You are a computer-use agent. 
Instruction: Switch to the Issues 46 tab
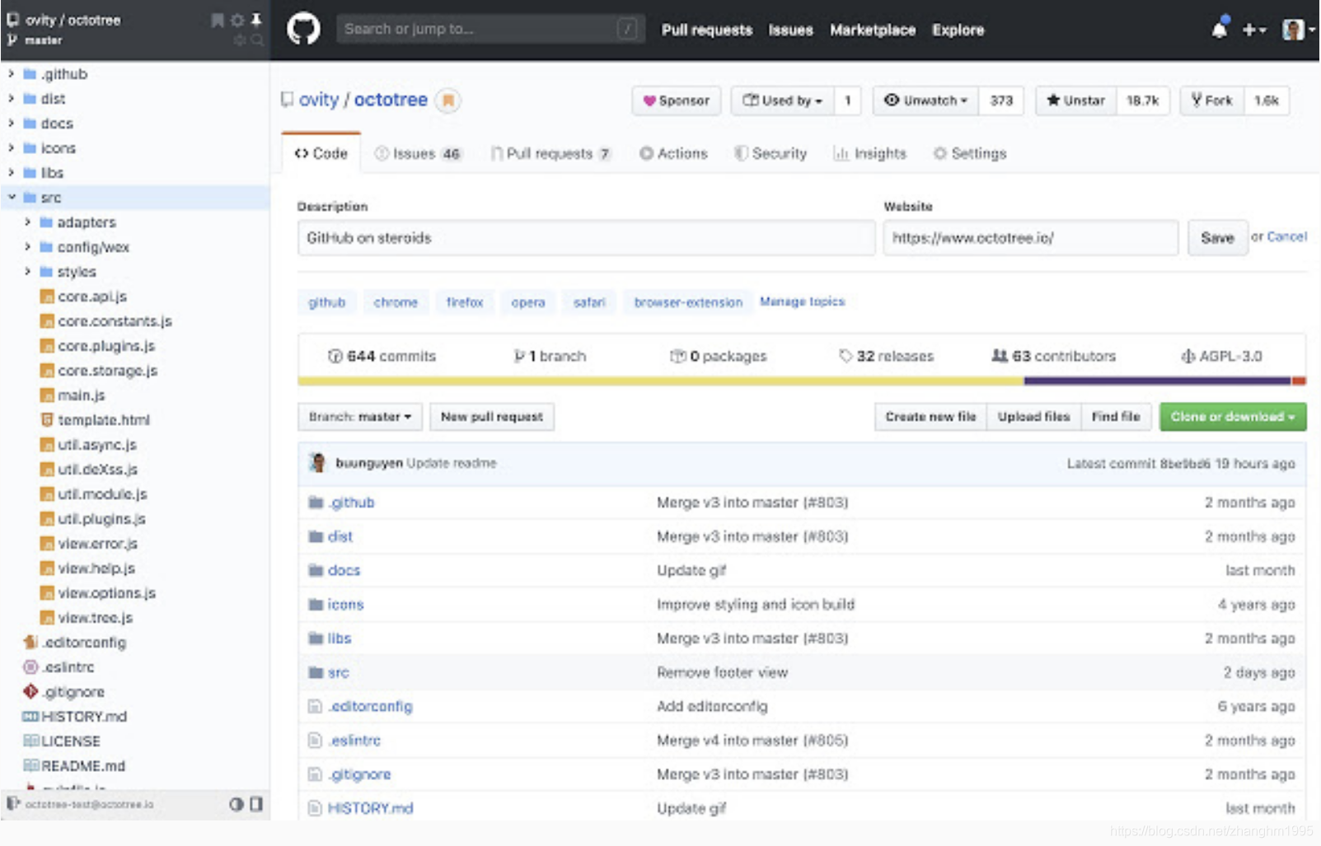tap(419, 153)
